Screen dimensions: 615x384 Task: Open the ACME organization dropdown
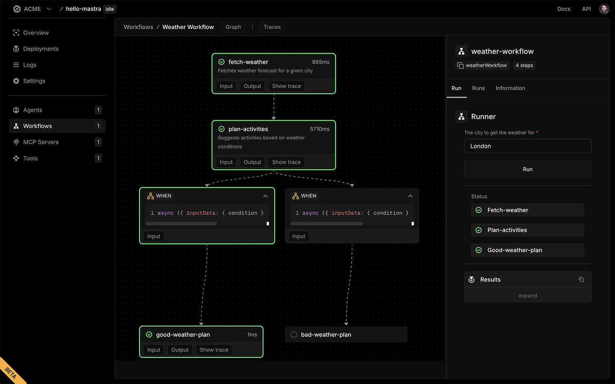pyautogui.click(x=49, y=9)
